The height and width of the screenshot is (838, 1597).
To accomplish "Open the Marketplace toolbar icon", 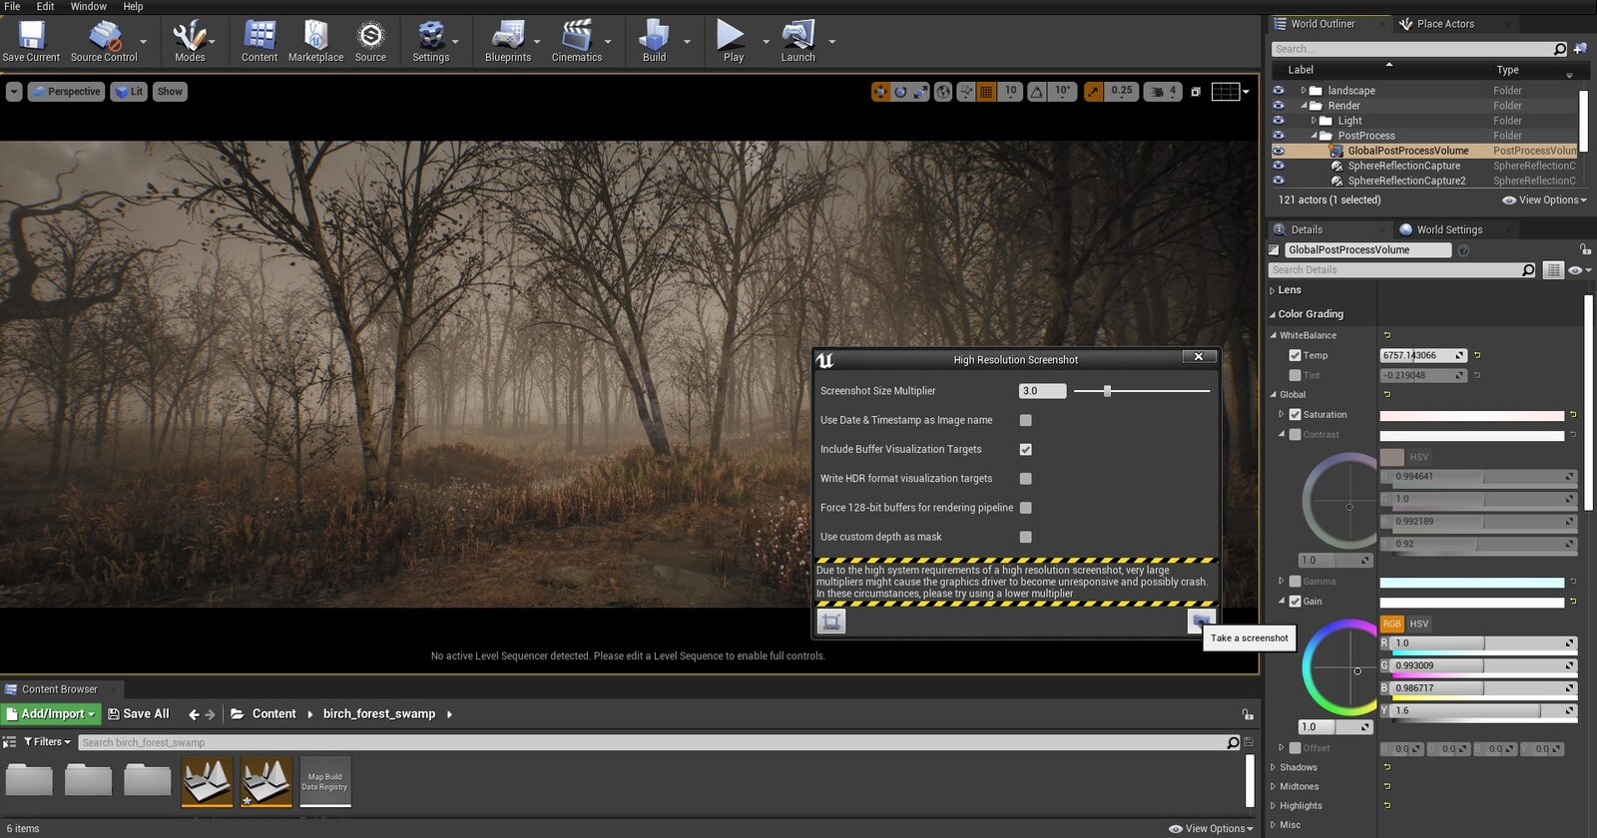I will click(315, 41).
